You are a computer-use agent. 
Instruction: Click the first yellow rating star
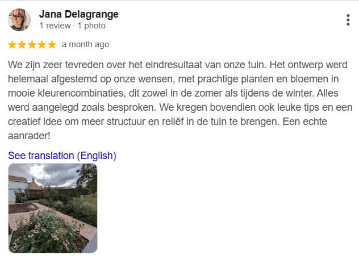tap(12, 44)
